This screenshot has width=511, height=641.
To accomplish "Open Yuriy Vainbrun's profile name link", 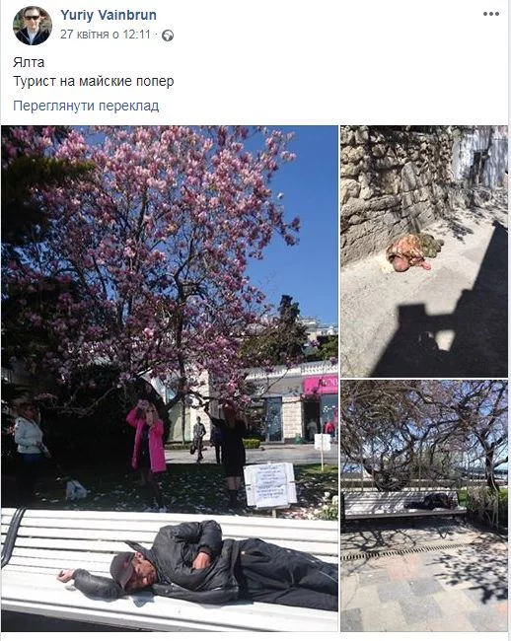I will click(109, 15).
